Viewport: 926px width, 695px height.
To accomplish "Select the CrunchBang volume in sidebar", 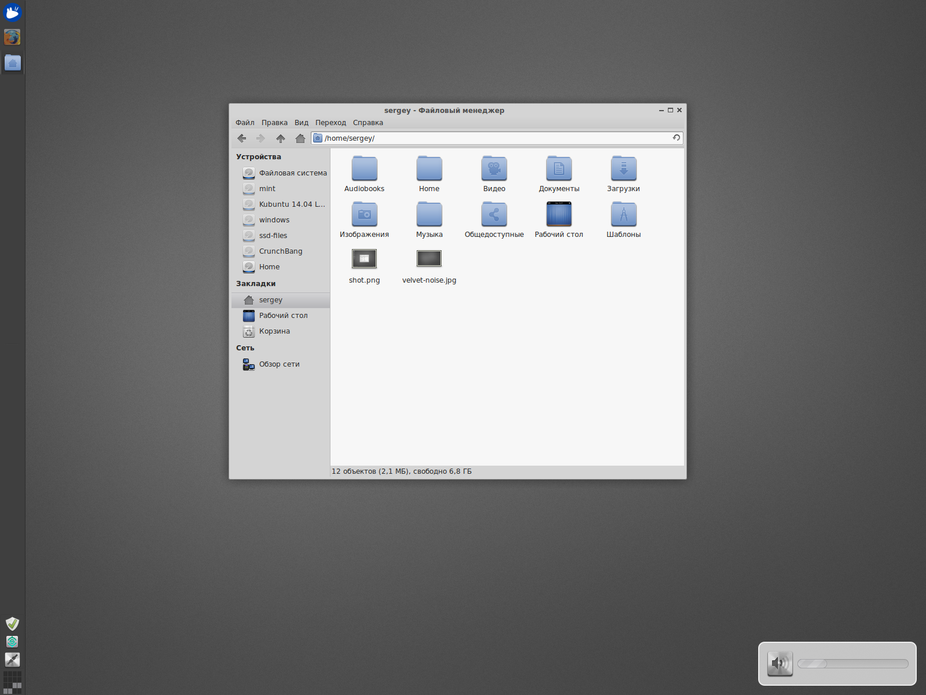I will [x=281, y=251].
